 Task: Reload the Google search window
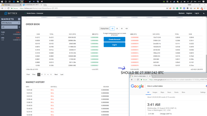click(138, 80)
